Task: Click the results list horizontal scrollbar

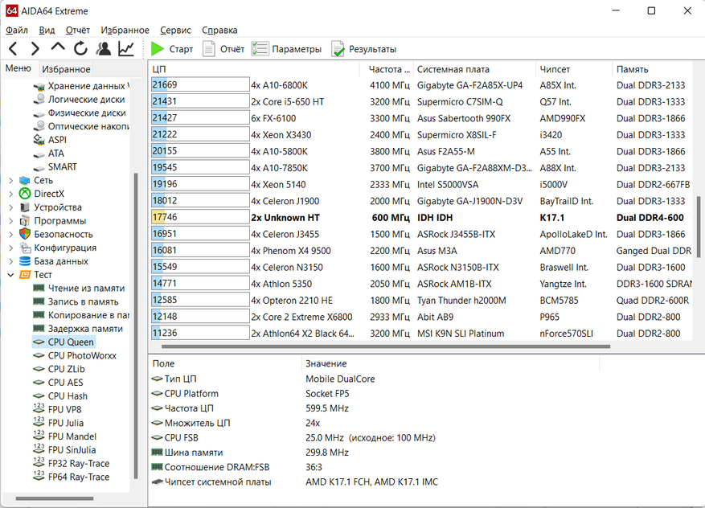Action: click(x=386, y=346)
